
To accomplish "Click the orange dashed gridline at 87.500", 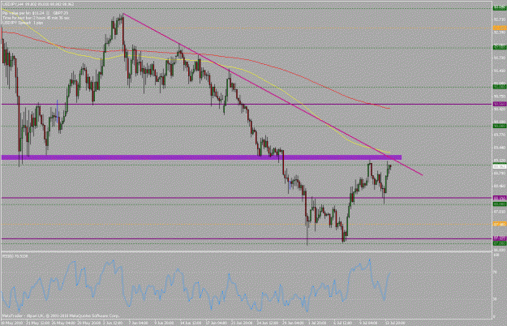I will pos(246,224).
